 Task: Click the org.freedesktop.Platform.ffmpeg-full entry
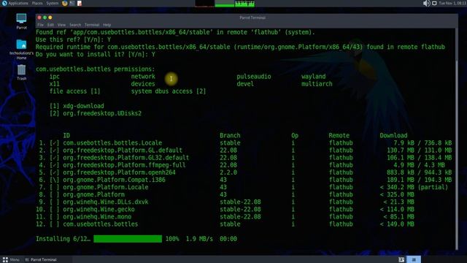tap(124, 165)
